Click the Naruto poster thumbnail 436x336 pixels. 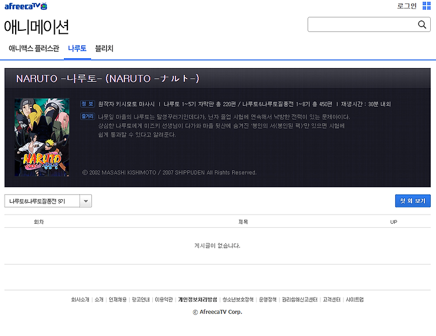coord(42,137)
